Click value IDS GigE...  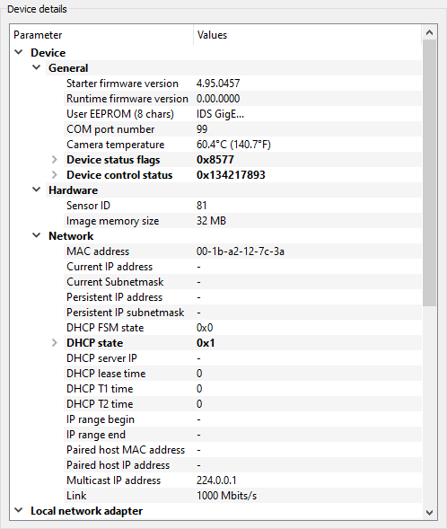coord(220,114)
